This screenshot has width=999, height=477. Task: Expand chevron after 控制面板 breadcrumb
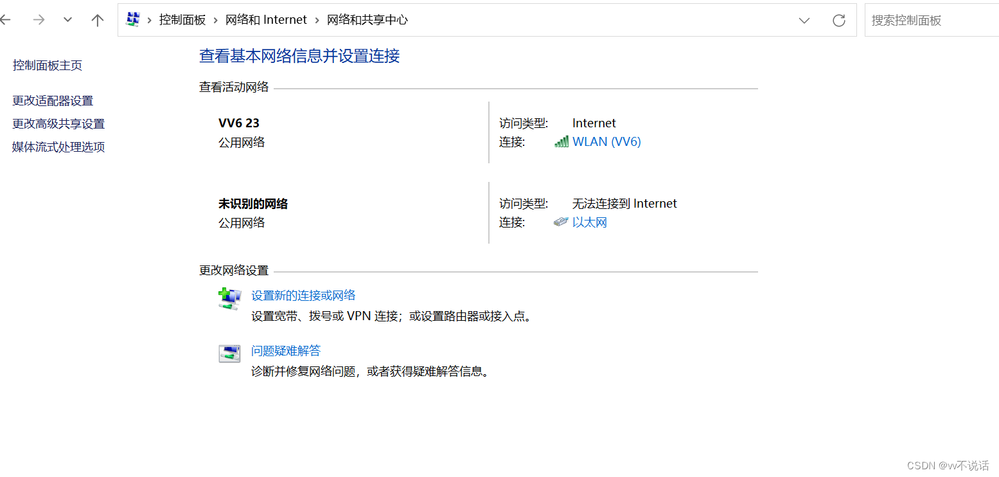coord(216,20)
